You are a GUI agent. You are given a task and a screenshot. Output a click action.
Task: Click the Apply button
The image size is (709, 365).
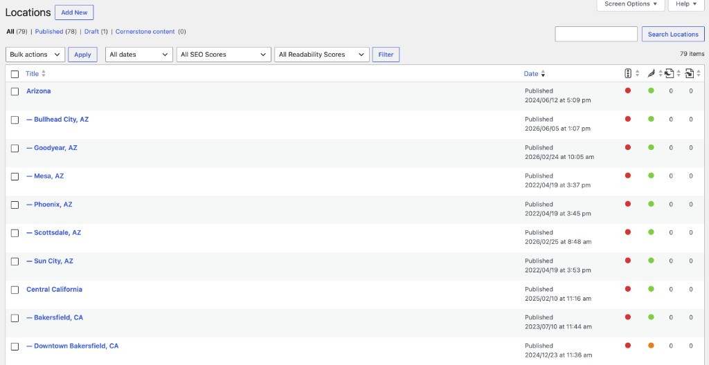click(82, 54)
